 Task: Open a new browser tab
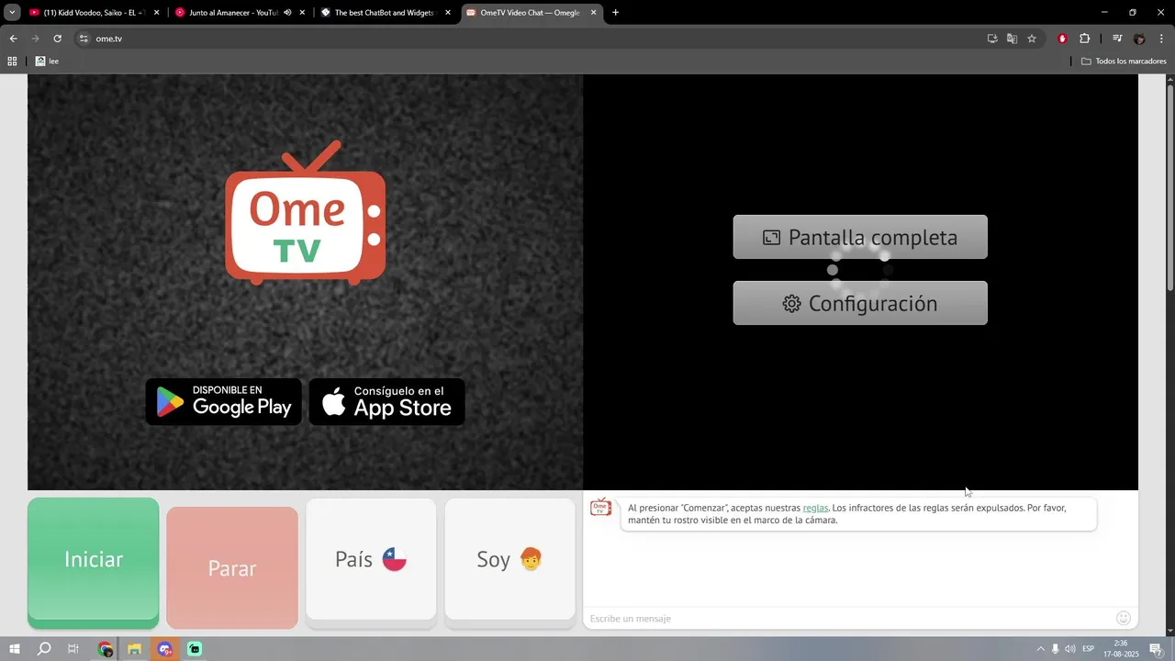coord(615,13)
